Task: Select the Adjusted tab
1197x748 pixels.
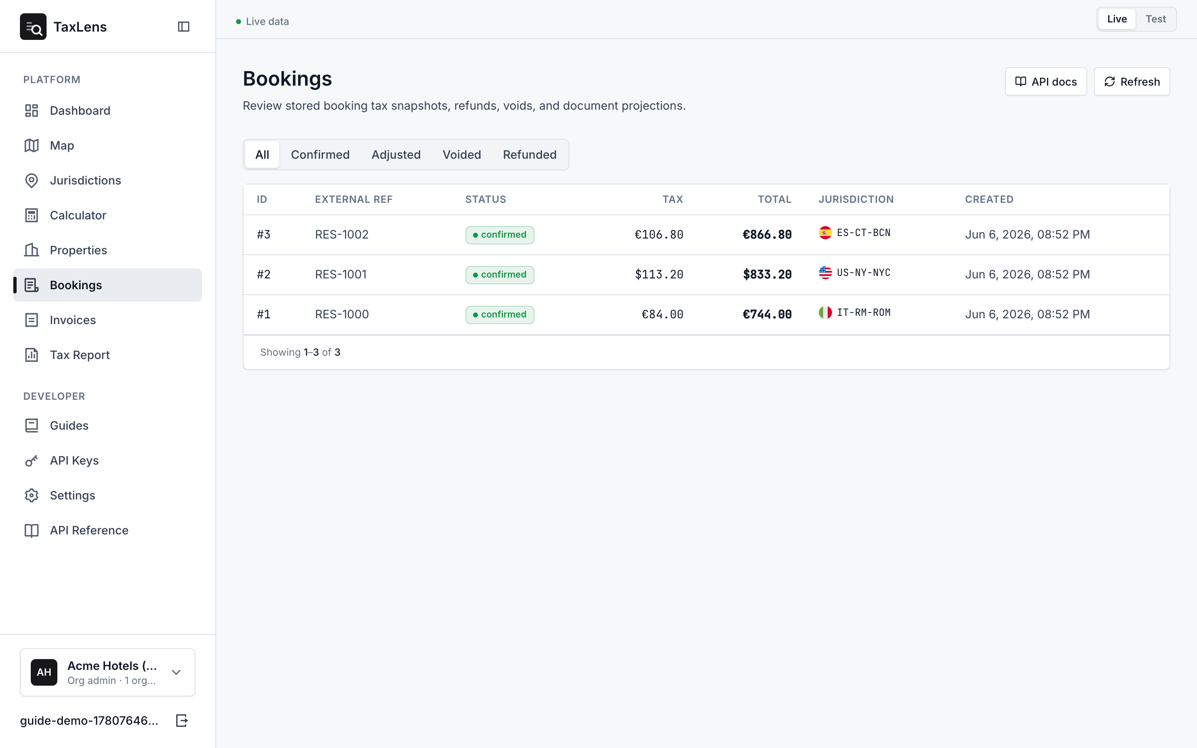Action: (396, 155)
